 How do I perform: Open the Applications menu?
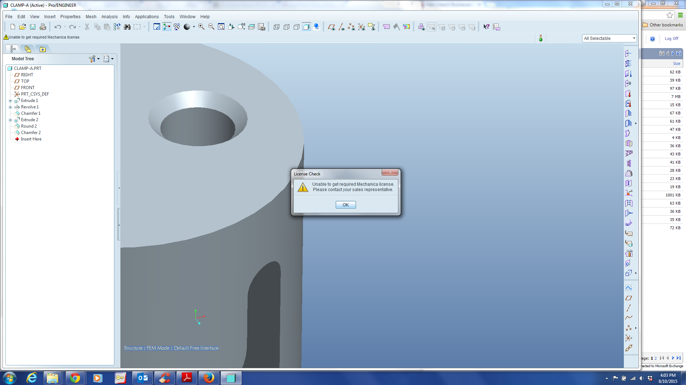(x=146, y=17)
